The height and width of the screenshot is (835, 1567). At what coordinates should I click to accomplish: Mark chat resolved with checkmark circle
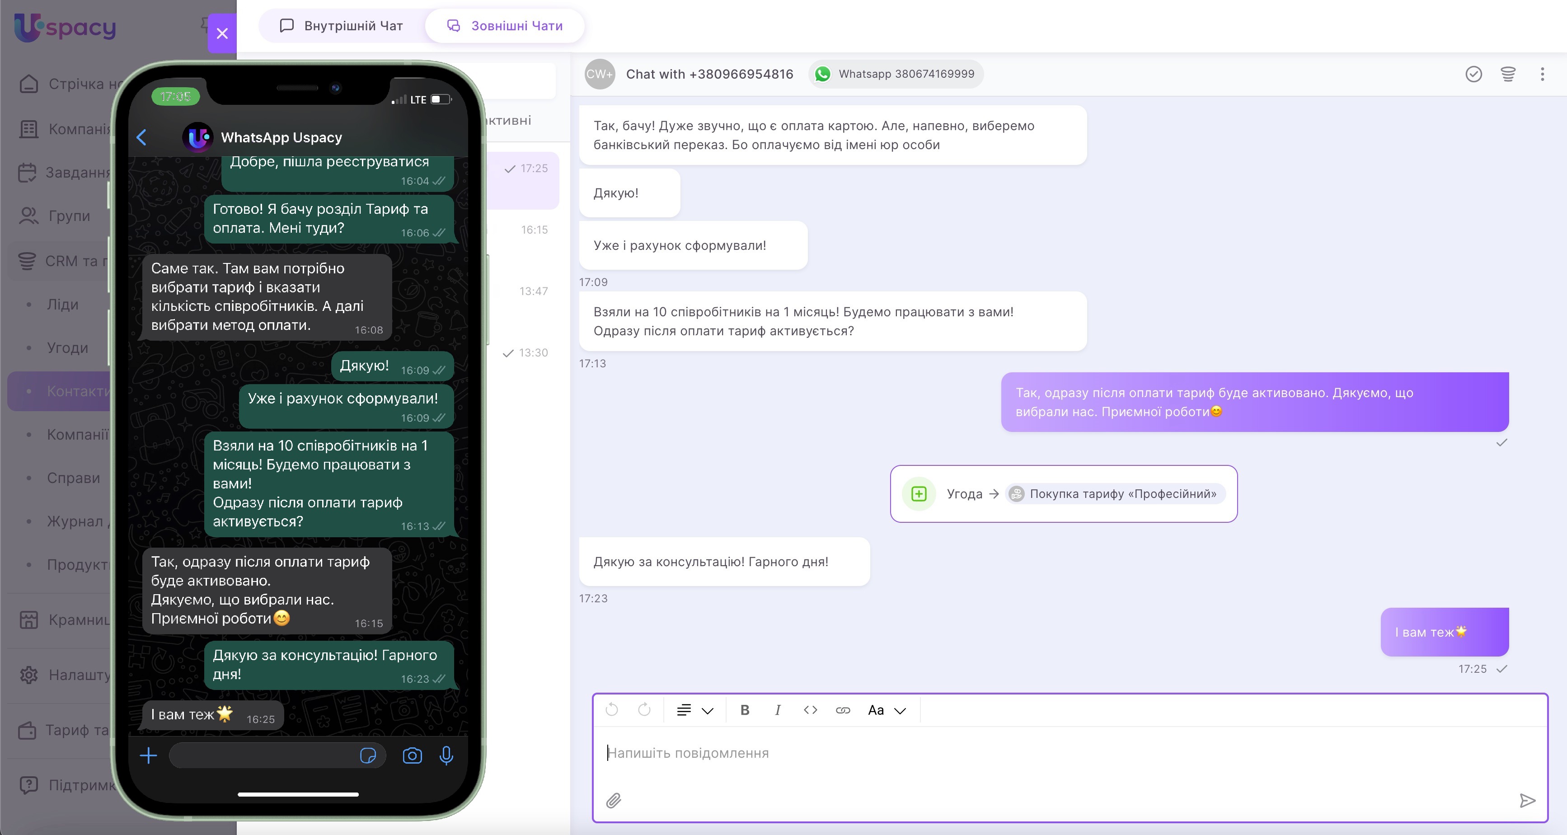tap(1473, 74)
